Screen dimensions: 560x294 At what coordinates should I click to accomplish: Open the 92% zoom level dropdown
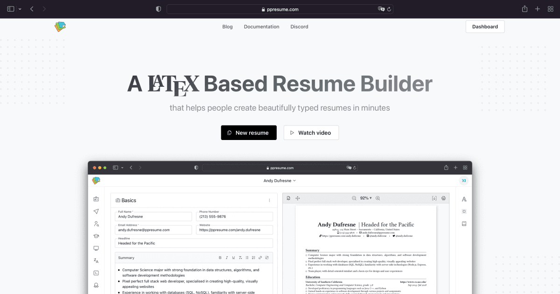366,198
